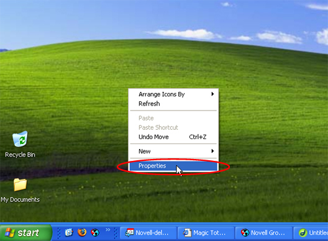Click the My Documents label text
Screen dimensions: 328x241
point(20,199)
